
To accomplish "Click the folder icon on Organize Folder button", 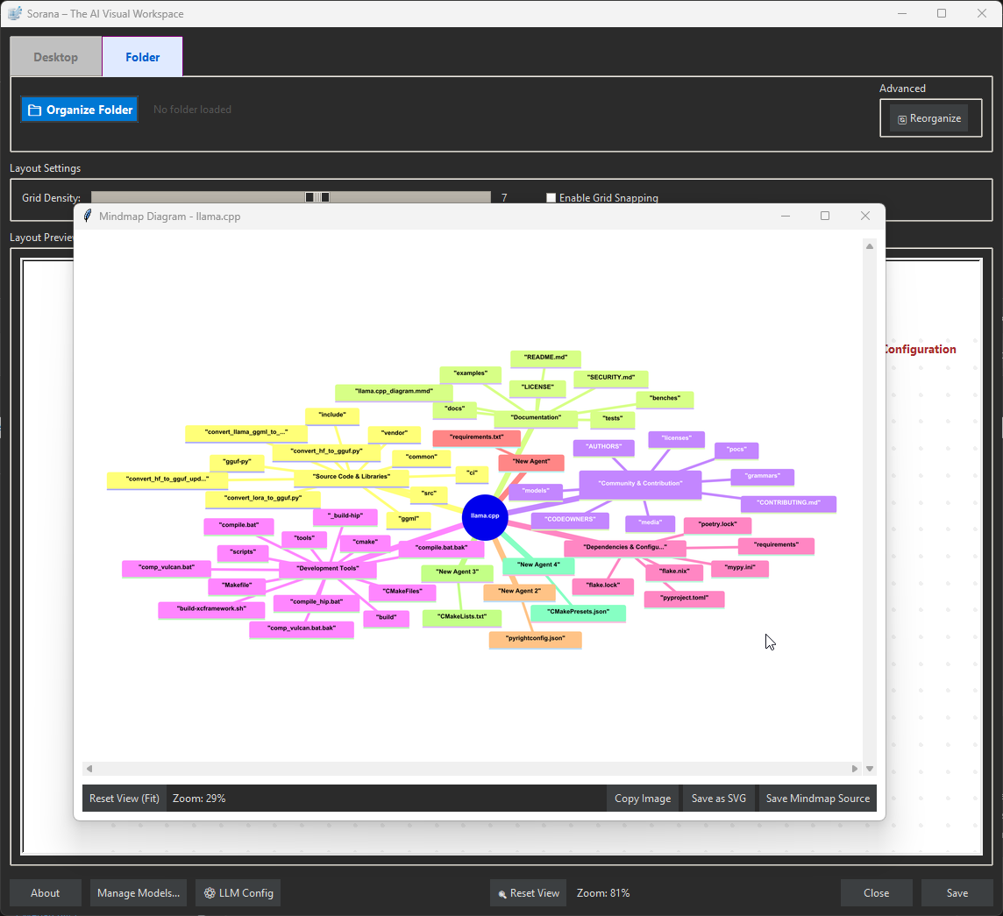I will pos(33,109).
